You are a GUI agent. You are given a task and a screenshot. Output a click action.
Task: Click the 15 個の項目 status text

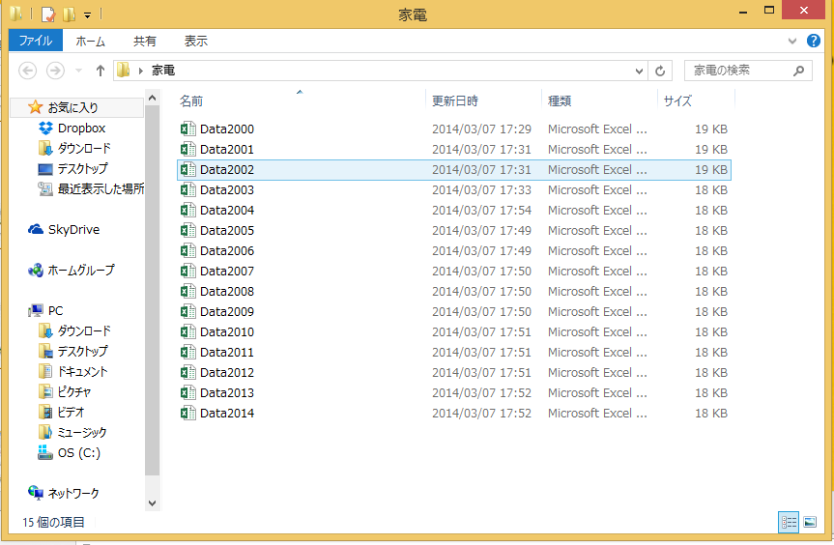tap(53, 522)
